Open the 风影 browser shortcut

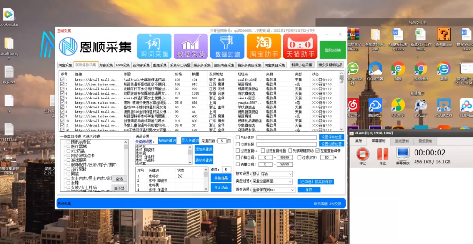tap(398, 72)
